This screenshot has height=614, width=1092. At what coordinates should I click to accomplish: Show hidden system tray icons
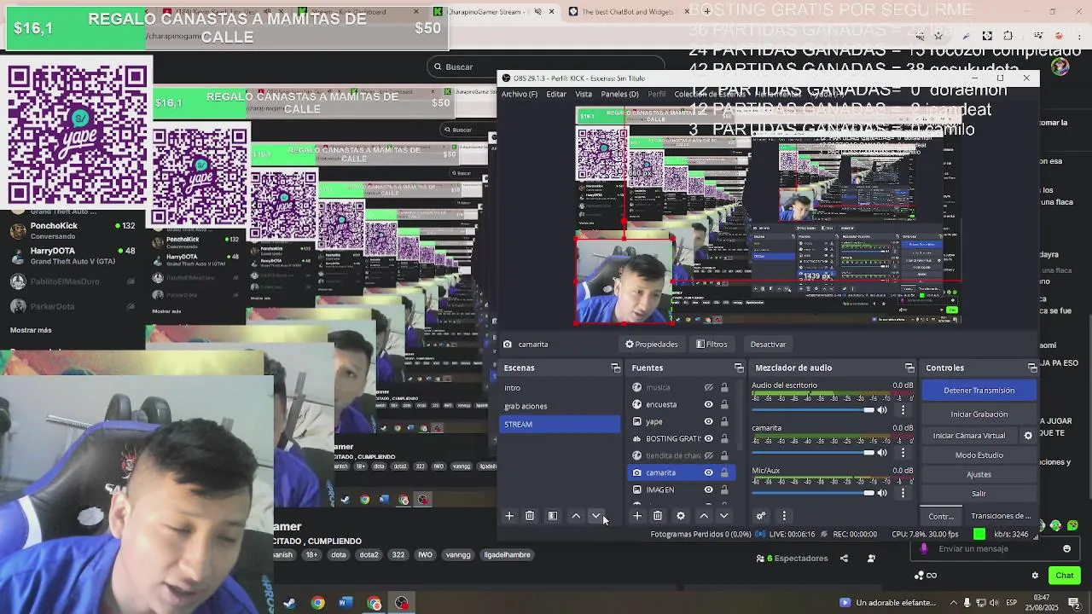point(954,603)
